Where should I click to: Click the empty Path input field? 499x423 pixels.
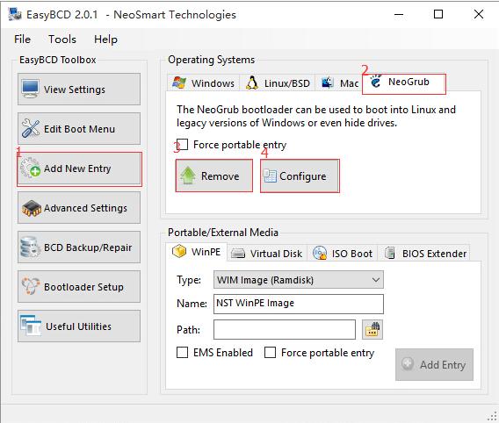coord(285,330)
